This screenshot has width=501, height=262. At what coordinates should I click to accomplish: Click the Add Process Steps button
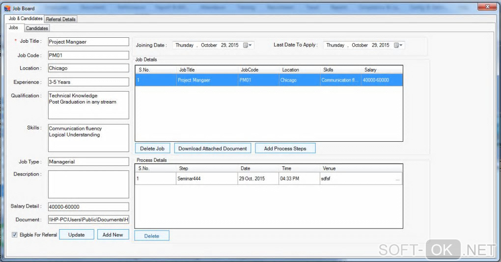(x=285, y=148)
